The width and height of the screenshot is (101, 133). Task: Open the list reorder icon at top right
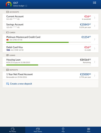94,3
